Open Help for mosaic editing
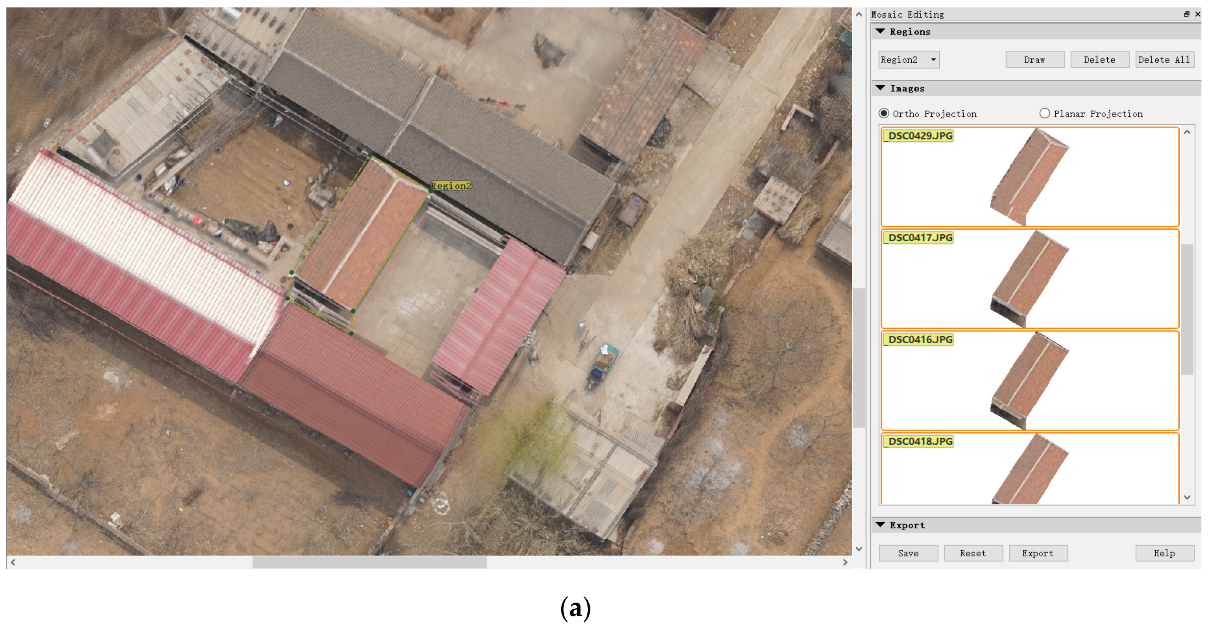This screenshot has width=1209, height=627. pos(1165,553)
